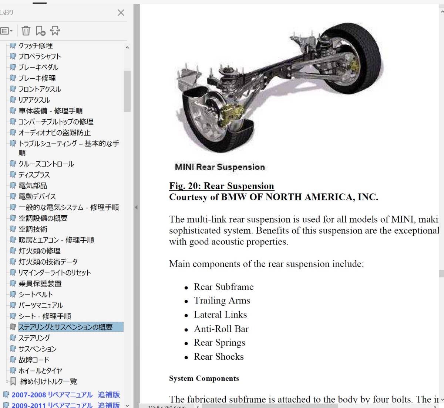Open the bookmark options dropdown arrow
Viewport: 444px width, 408px height.
(11, 31)
